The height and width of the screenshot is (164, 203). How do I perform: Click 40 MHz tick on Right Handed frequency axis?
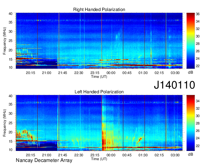10,14
